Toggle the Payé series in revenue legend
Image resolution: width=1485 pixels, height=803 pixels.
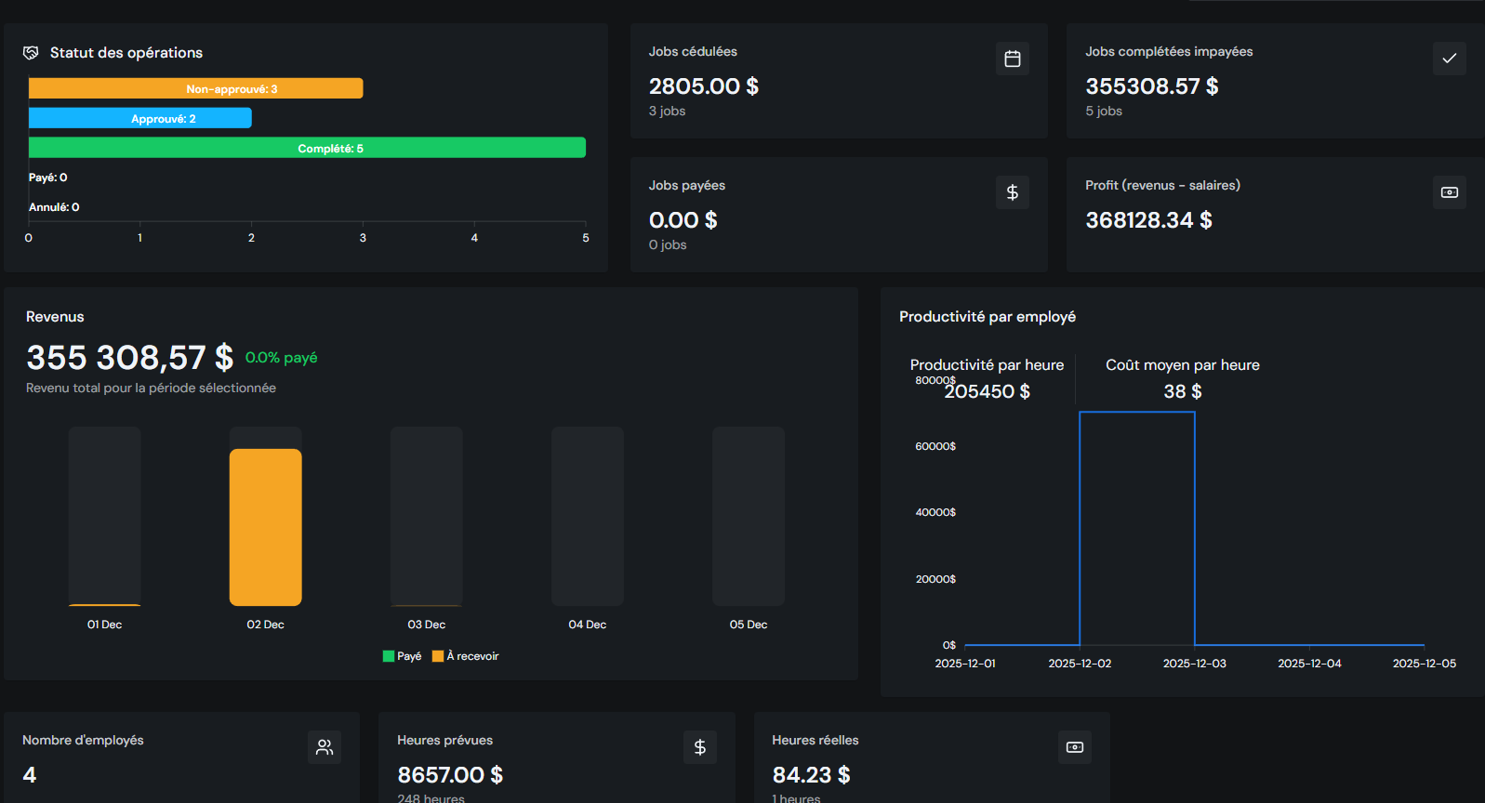[403, 656]
